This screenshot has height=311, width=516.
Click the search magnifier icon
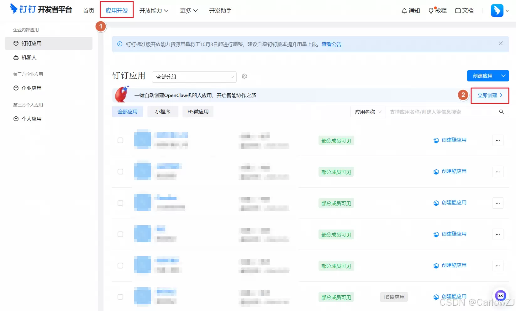(501, 111)
